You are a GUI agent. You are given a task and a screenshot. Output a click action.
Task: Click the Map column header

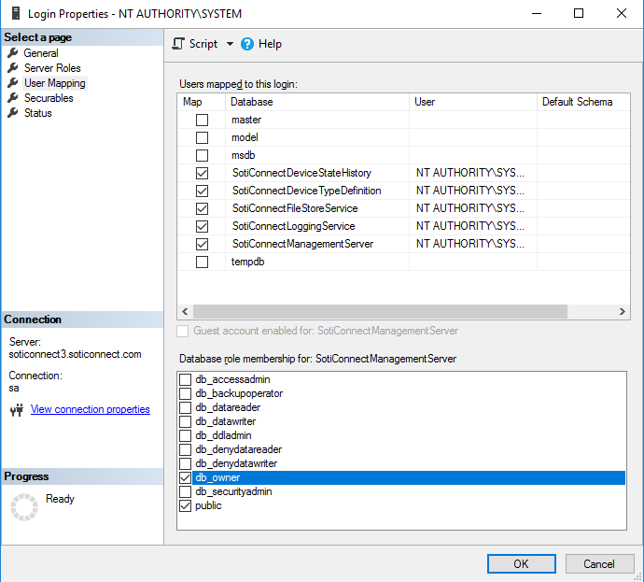[x=202, y=102]
